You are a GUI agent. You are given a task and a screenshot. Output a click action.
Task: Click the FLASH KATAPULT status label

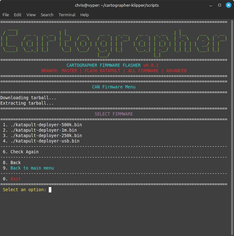[102, 71]
